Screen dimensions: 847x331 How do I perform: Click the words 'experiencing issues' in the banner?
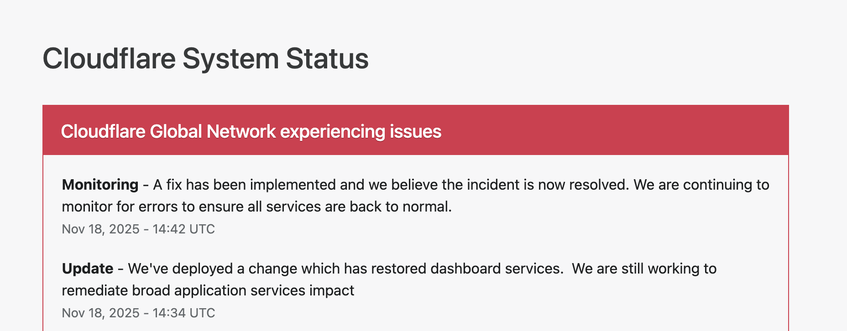click(x=361, y=132)
